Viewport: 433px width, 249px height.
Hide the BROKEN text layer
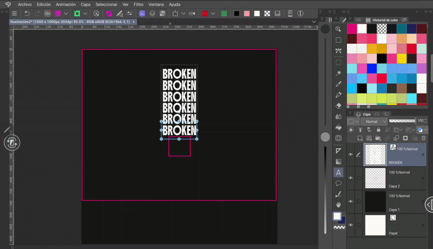pos(351,154)
